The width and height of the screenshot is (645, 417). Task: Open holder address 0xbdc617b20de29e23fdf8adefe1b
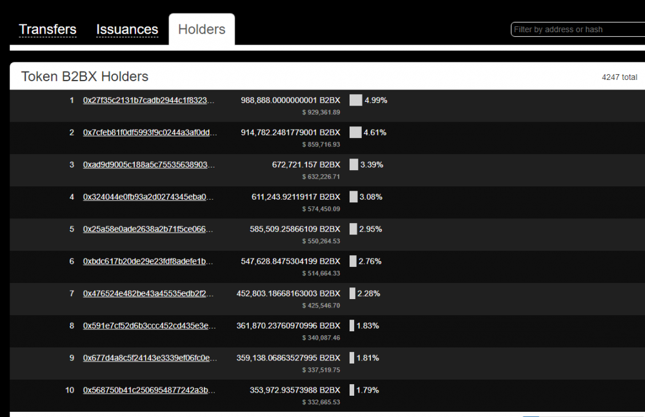point(148,261)
